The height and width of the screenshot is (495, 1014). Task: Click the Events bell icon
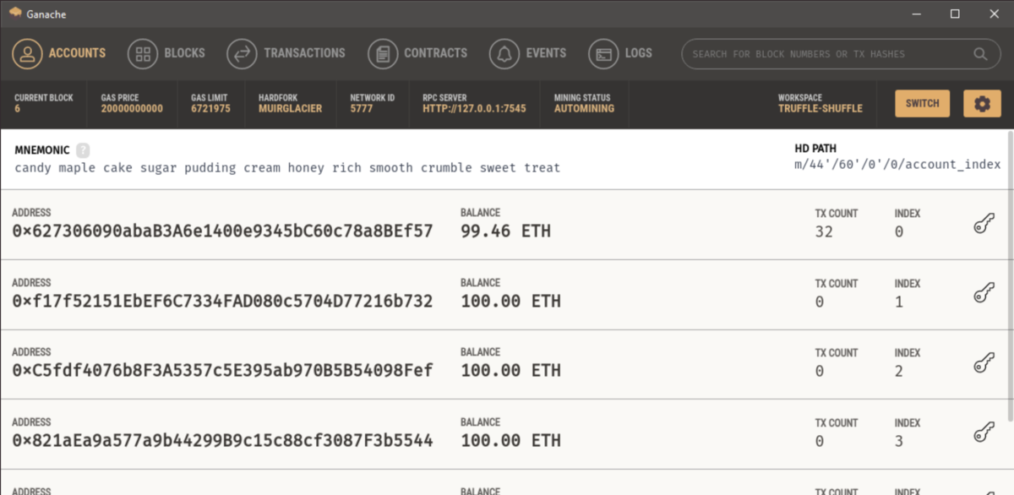[x=504, y=54]
